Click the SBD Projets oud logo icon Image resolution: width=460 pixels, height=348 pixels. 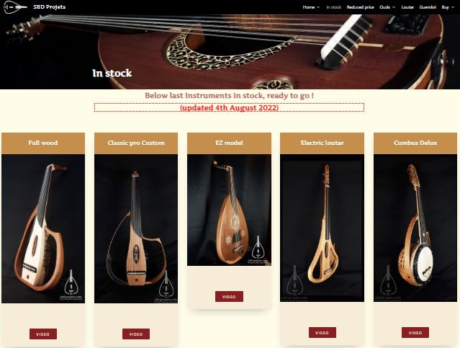(x=15, y=6)
